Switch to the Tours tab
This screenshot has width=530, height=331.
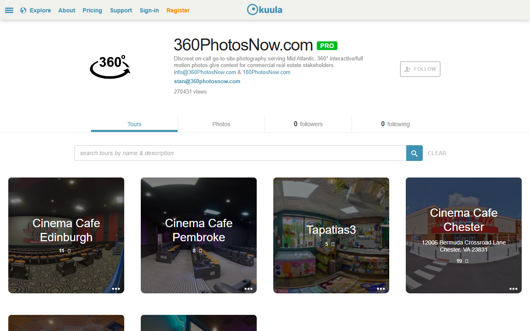pos(134,124)
